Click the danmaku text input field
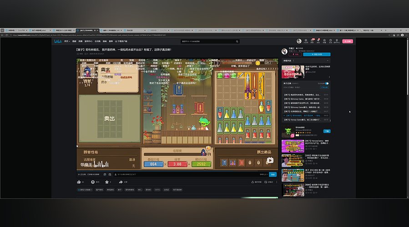The width and height of the screenshot is (409, 227). [x=187, y=174]
